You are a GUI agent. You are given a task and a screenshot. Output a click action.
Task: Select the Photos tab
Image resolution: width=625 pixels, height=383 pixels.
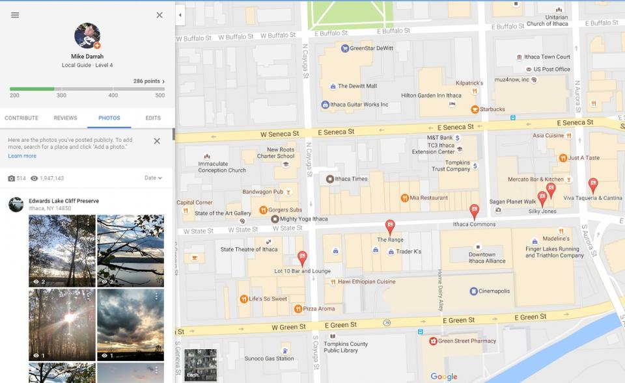pos(109,118)
